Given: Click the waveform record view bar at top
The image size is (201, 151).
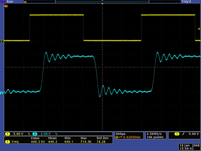Looking at the screenshot, I should (102, 2).
